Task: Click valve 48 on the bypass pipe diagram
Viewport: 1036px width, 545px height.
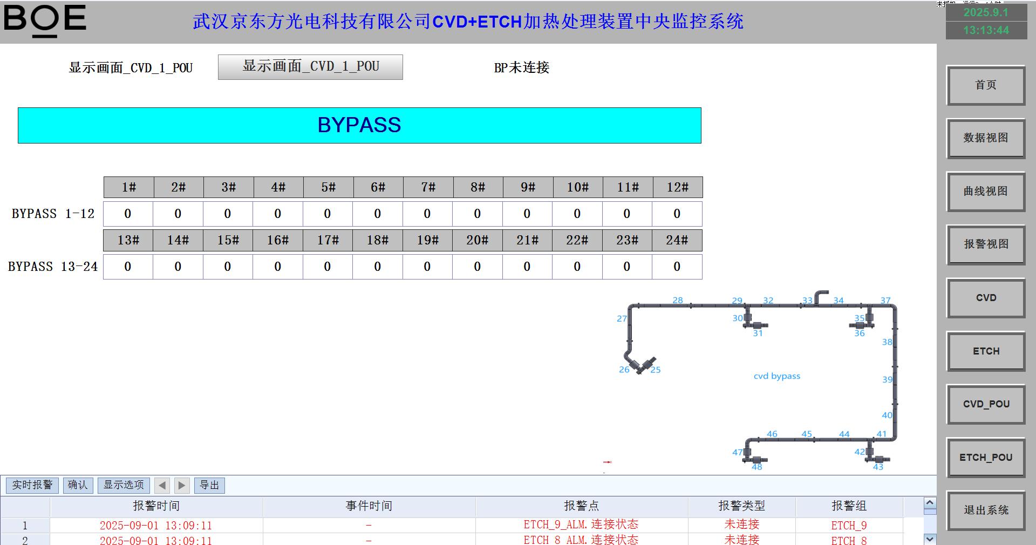Action: pyautogui.click(x=756, y=460)
